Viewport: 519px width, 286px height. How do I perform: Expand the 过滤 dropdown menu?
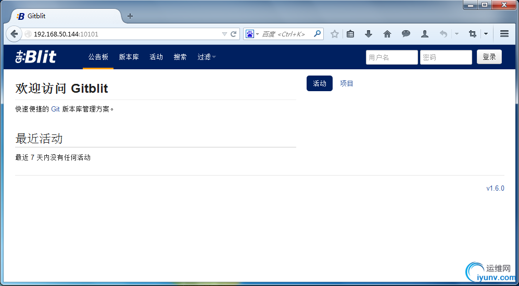coord(207,57)
